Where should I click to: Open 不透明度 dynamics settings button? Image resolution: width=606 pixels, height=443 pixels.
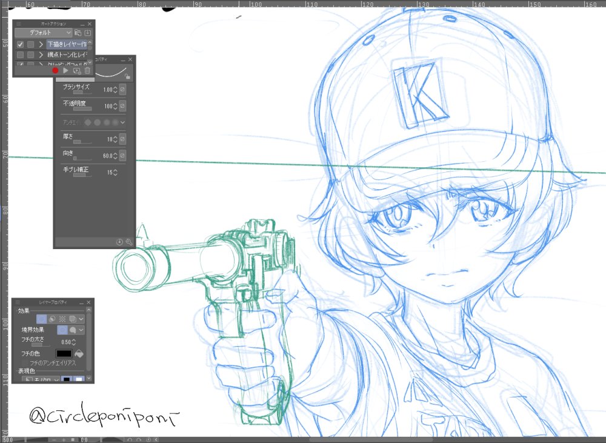[122, 106]
